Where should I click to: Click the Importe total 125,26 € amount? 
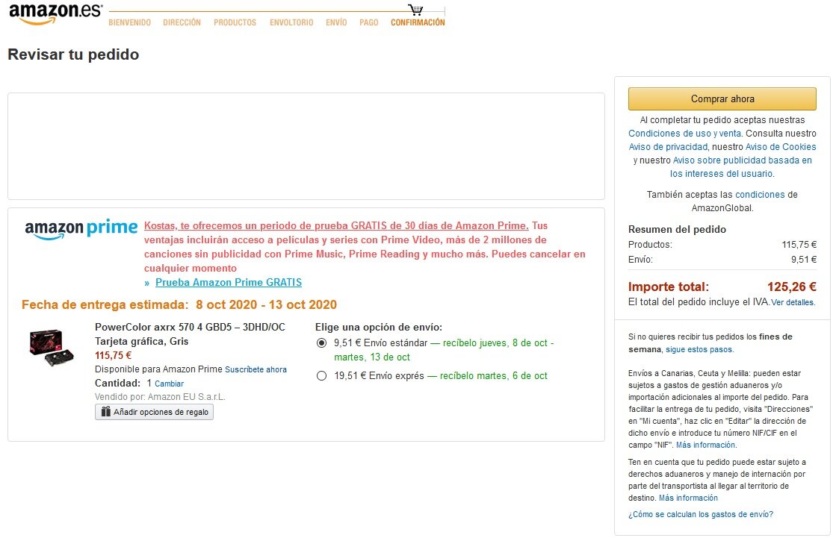(792, 287)
